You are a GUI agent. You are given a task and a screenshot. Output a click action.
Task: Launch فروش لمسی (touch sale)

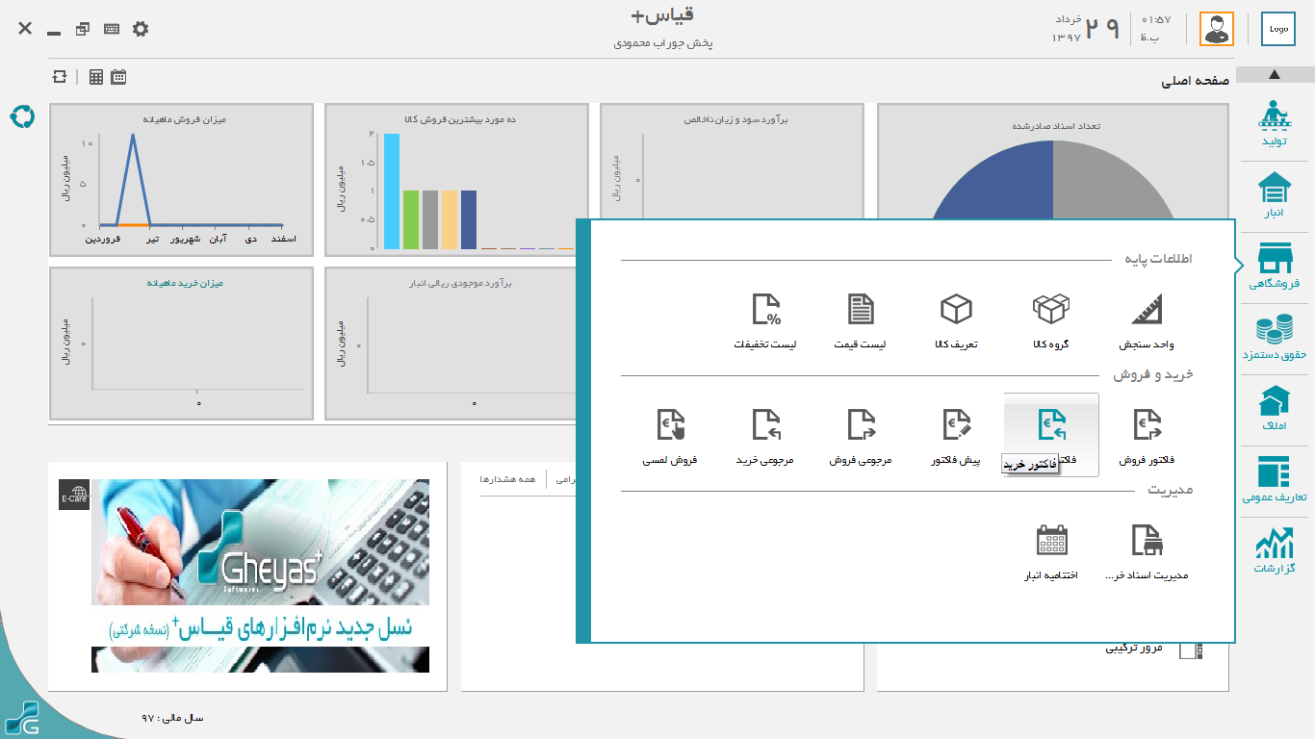[670, 433]
